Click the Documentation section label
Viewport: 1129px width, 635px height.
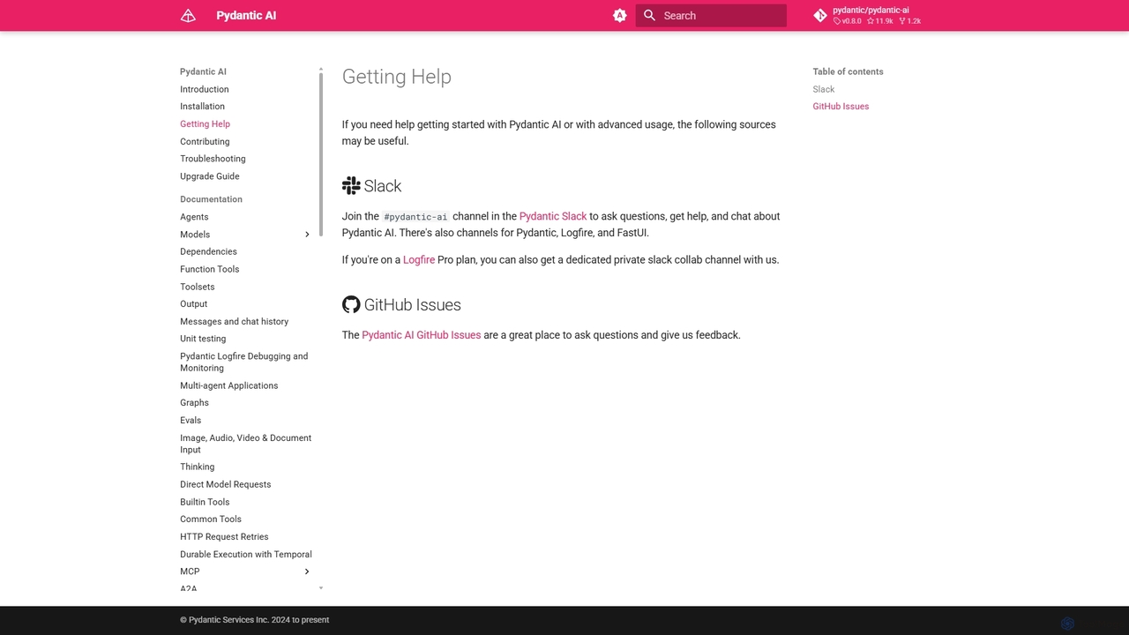(x=211, y=199)
